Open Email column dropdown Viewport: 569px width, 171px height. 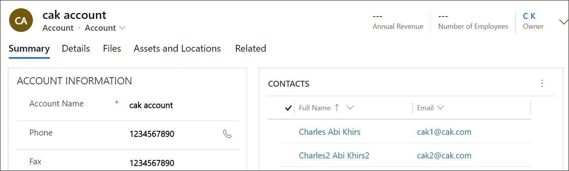(440, 108)
